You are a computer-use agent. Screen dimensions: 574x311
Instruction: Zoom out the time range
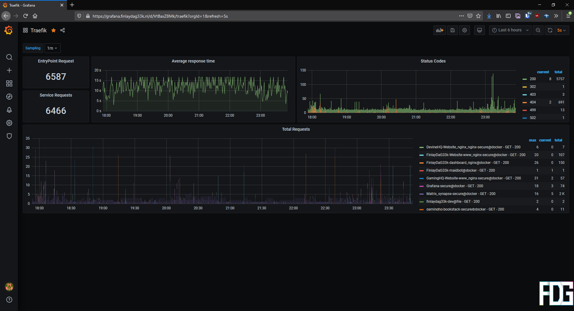tap(538, 30)
